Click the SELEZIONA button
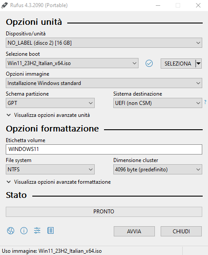Image resolution: width=208 pixels, height=255 pixels. coord(178,63)
